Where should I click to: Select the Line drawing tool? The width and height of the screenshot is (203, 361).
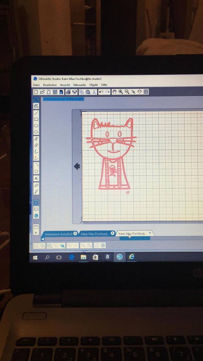[x=36, y=113]
